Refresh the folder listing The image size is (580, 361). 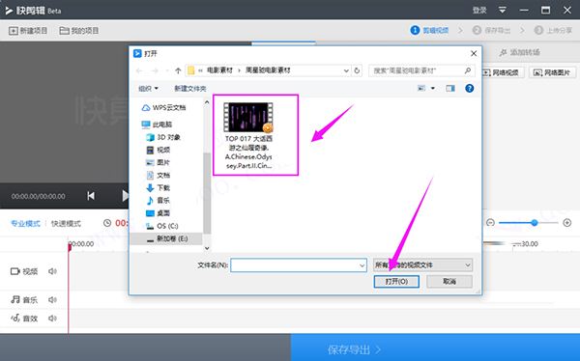pos(357,70)
